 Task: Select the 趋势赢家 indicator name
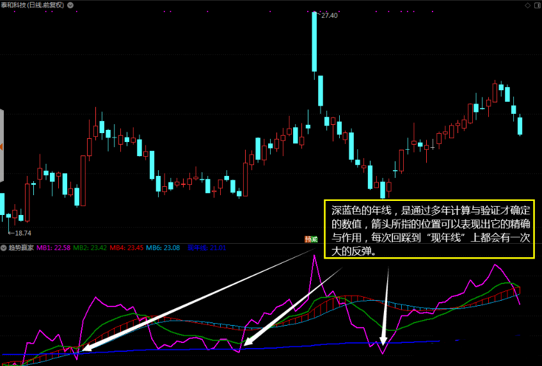coord(21,248)
